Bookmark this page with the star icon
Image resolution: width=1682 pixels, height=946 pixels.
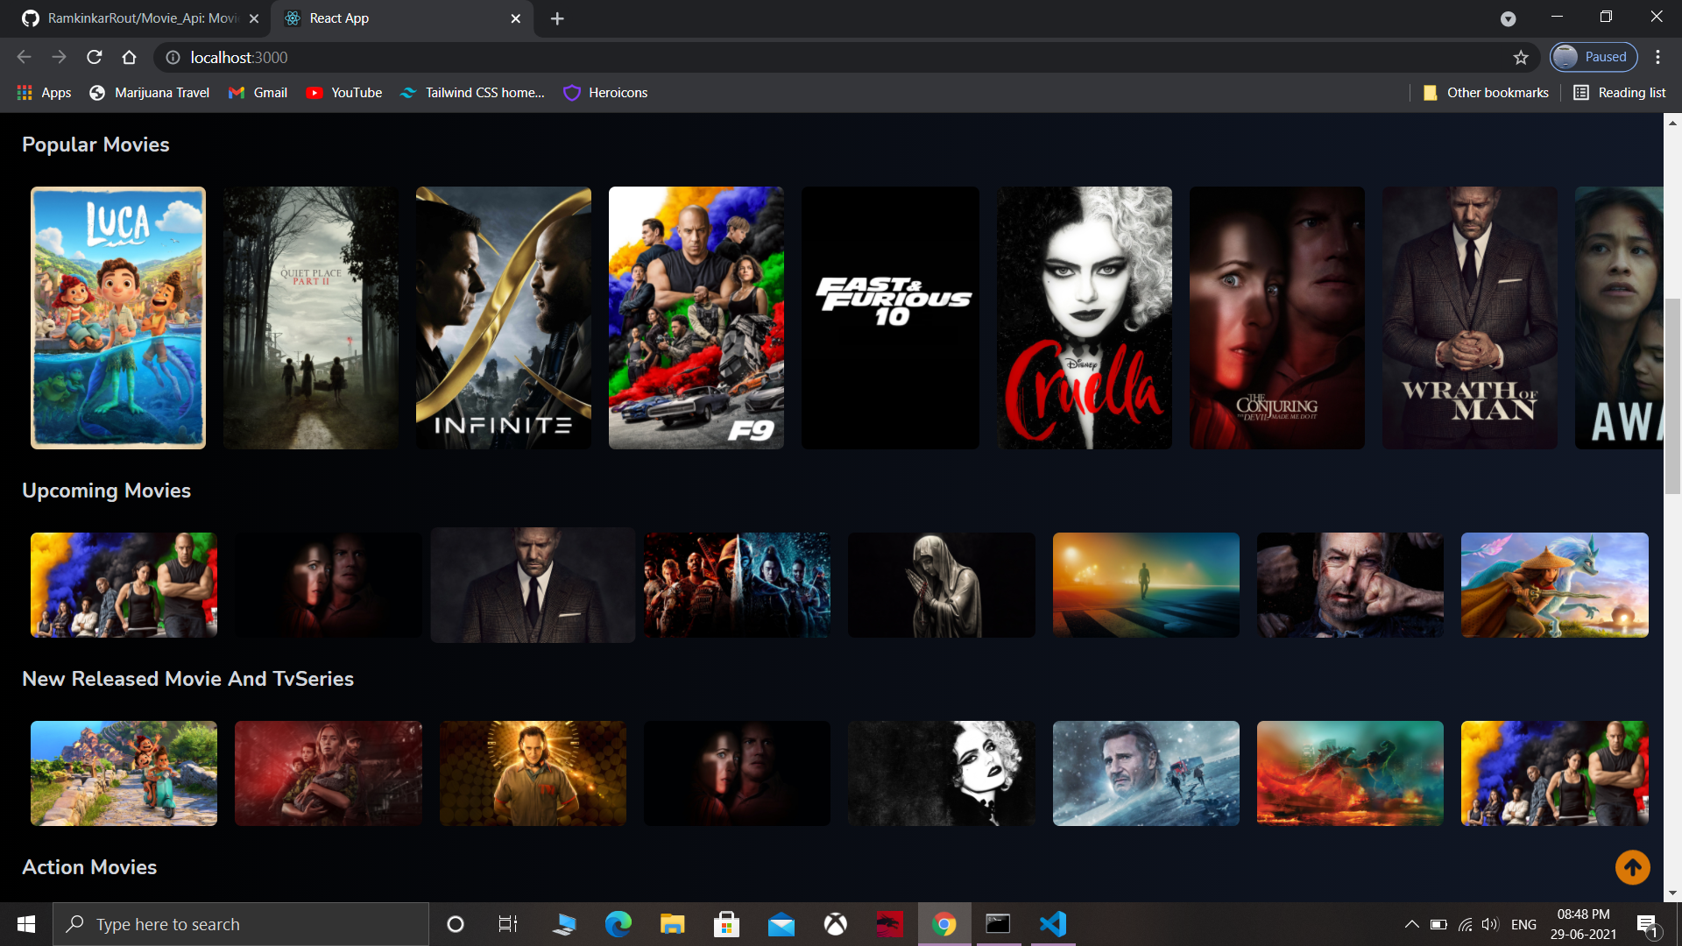point(1521,57)
